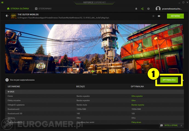Click current value Bardzo duża
This screenshot has height=131, width=189.
click(82, 105)
